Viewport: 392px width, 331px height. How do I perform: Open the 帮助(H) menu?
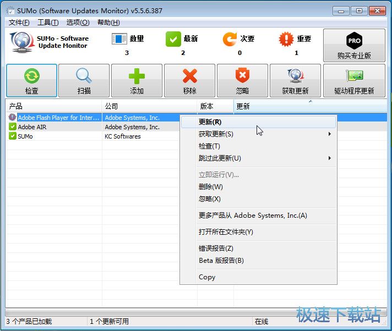108,23
